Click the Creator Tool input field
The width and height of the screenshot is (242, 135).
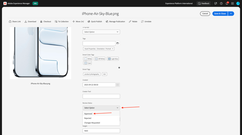click(101, 96)
